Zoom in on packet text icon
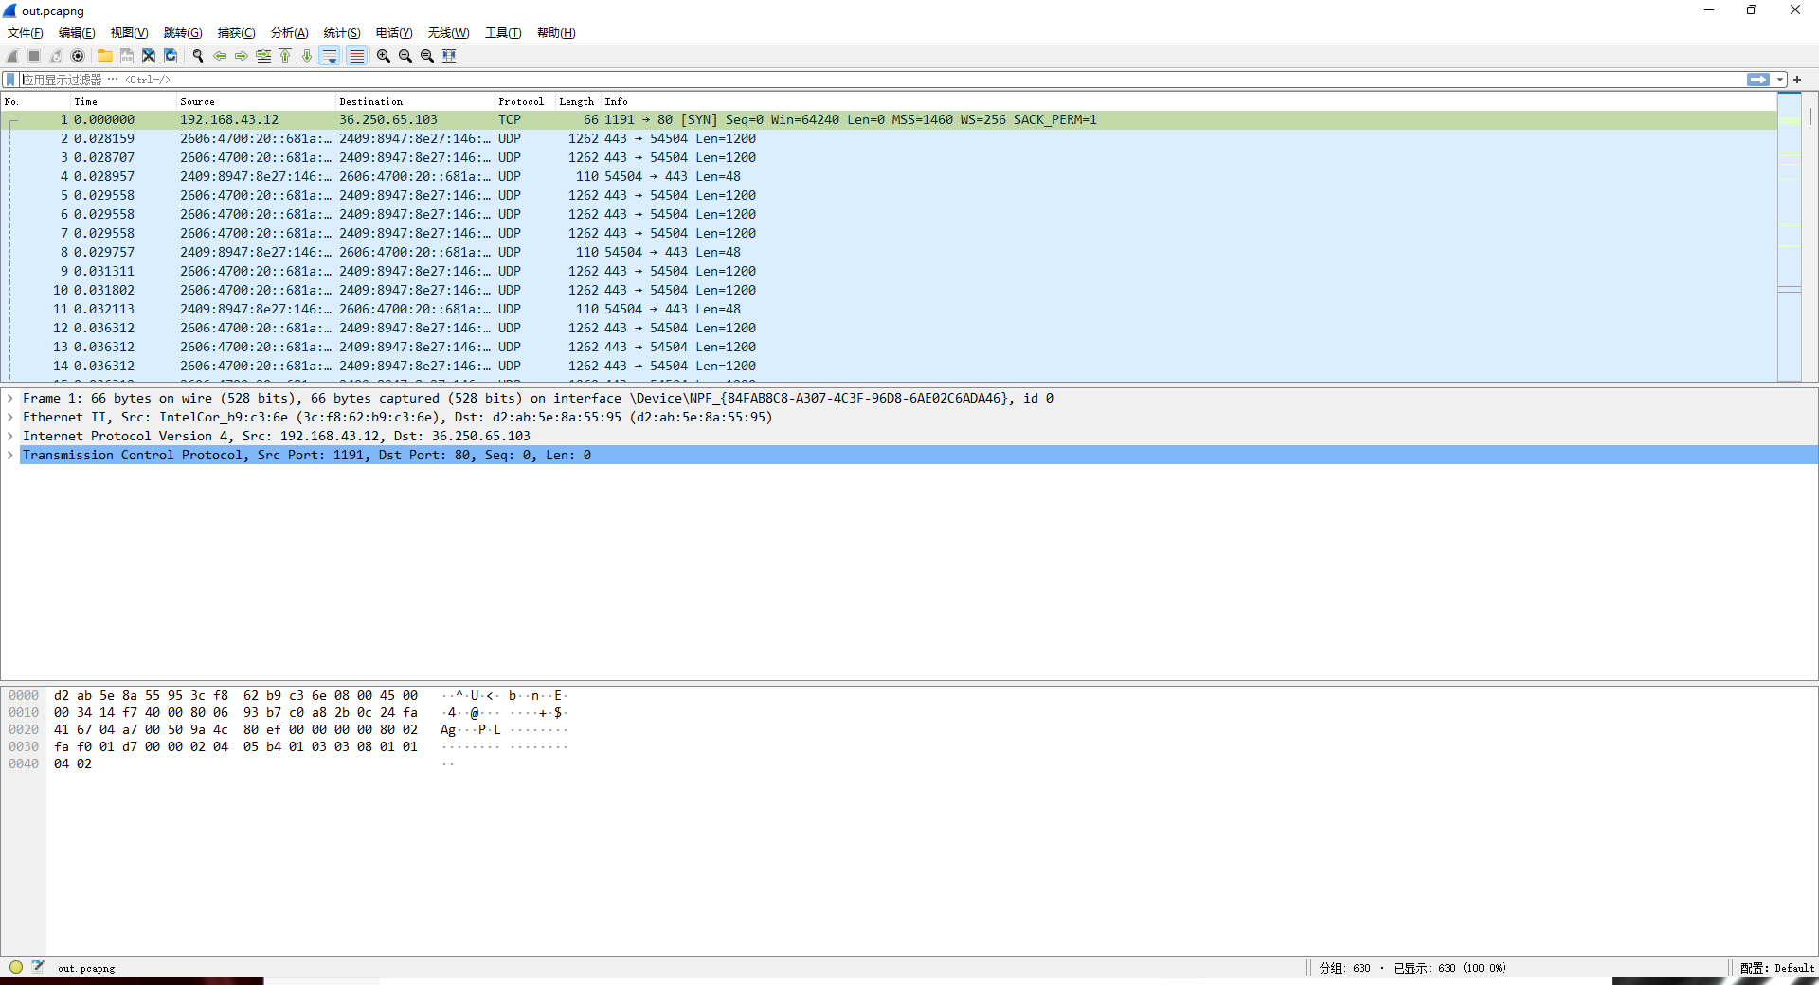This screenshot has width=1819, height=985. pos(384,56)
